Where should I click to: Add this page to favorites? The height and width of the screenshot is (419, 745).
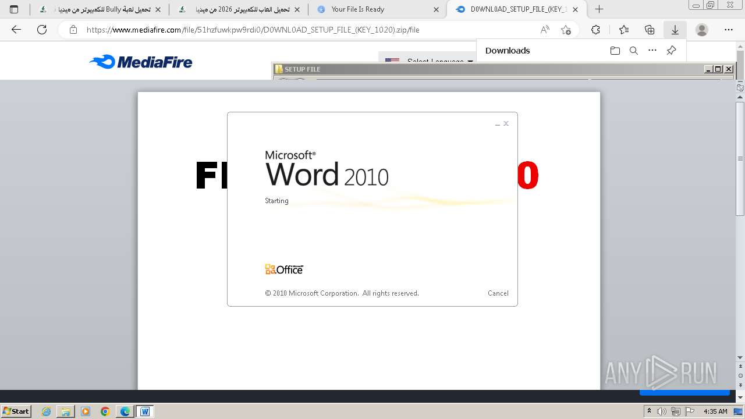click(x=566, y=30)
